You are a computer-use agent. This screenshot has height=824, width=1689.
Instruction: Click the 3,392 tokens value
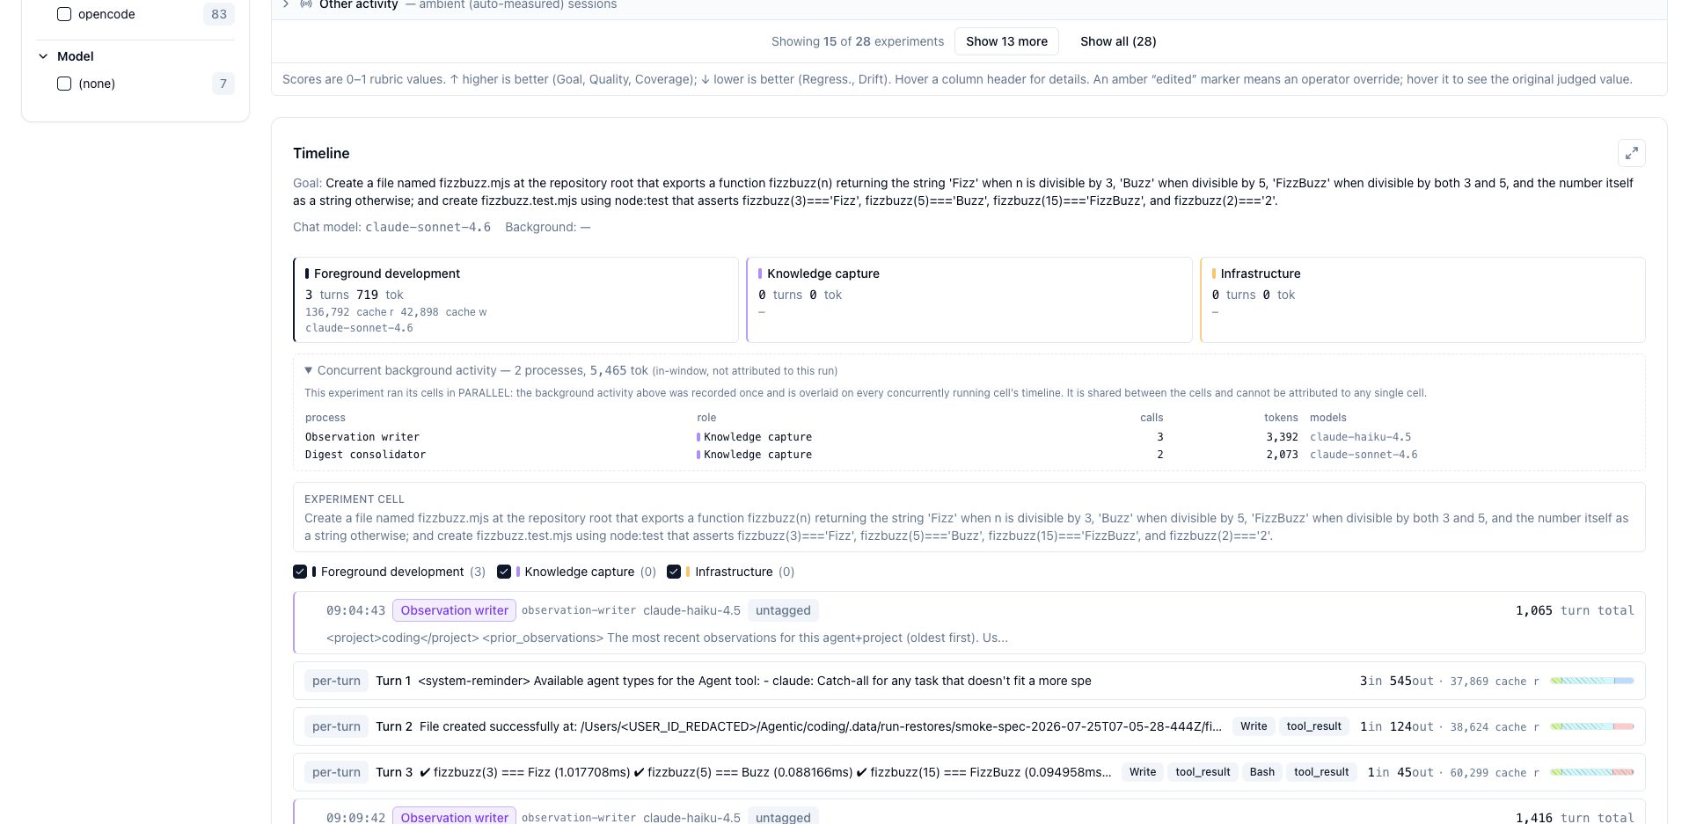click(x=1282, y=437)
